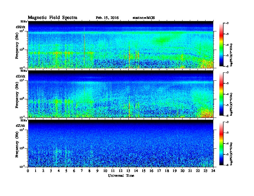Image resolution: width=254 pixels, height=196 pixels.
Task: Click the dH/dt spectrogram plot area
Action: (121, 45)
